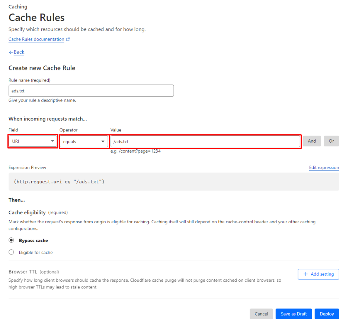
Task: Cancel the new cache rule
Action: (261, 314)
